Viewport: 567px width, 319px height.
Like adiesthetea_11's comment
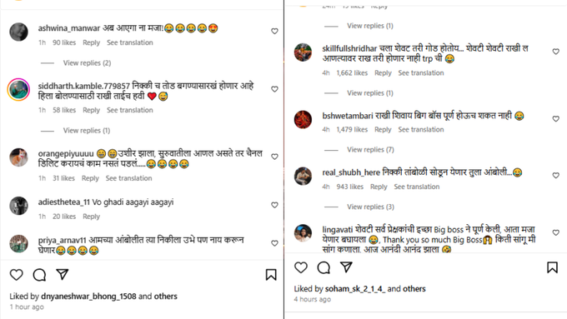(x=274, y=205)
